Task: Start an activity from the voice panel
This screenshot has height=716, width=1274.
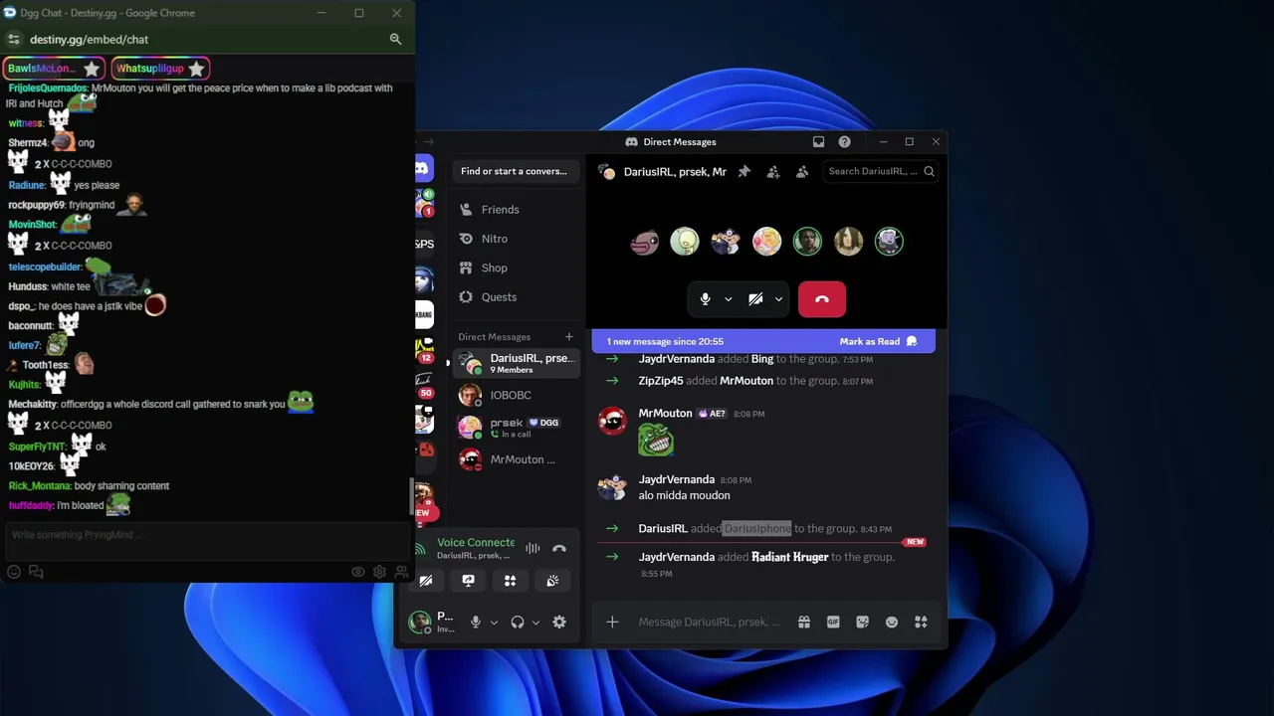Action: [510, 581]
